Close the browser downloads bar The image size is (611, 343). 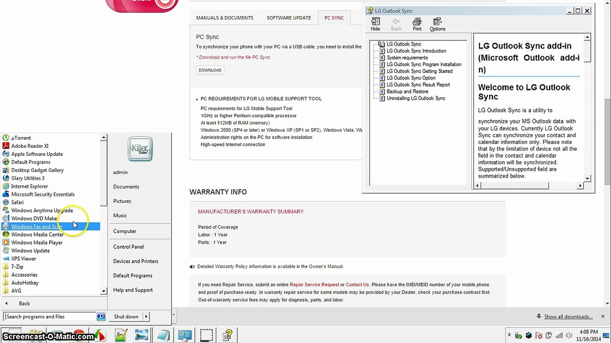point(603,316)
